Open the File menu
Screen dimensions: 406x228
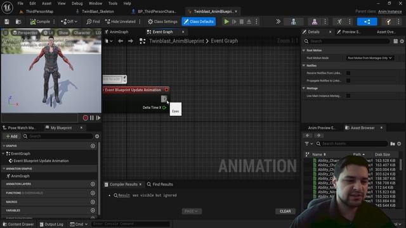[20, 4]
